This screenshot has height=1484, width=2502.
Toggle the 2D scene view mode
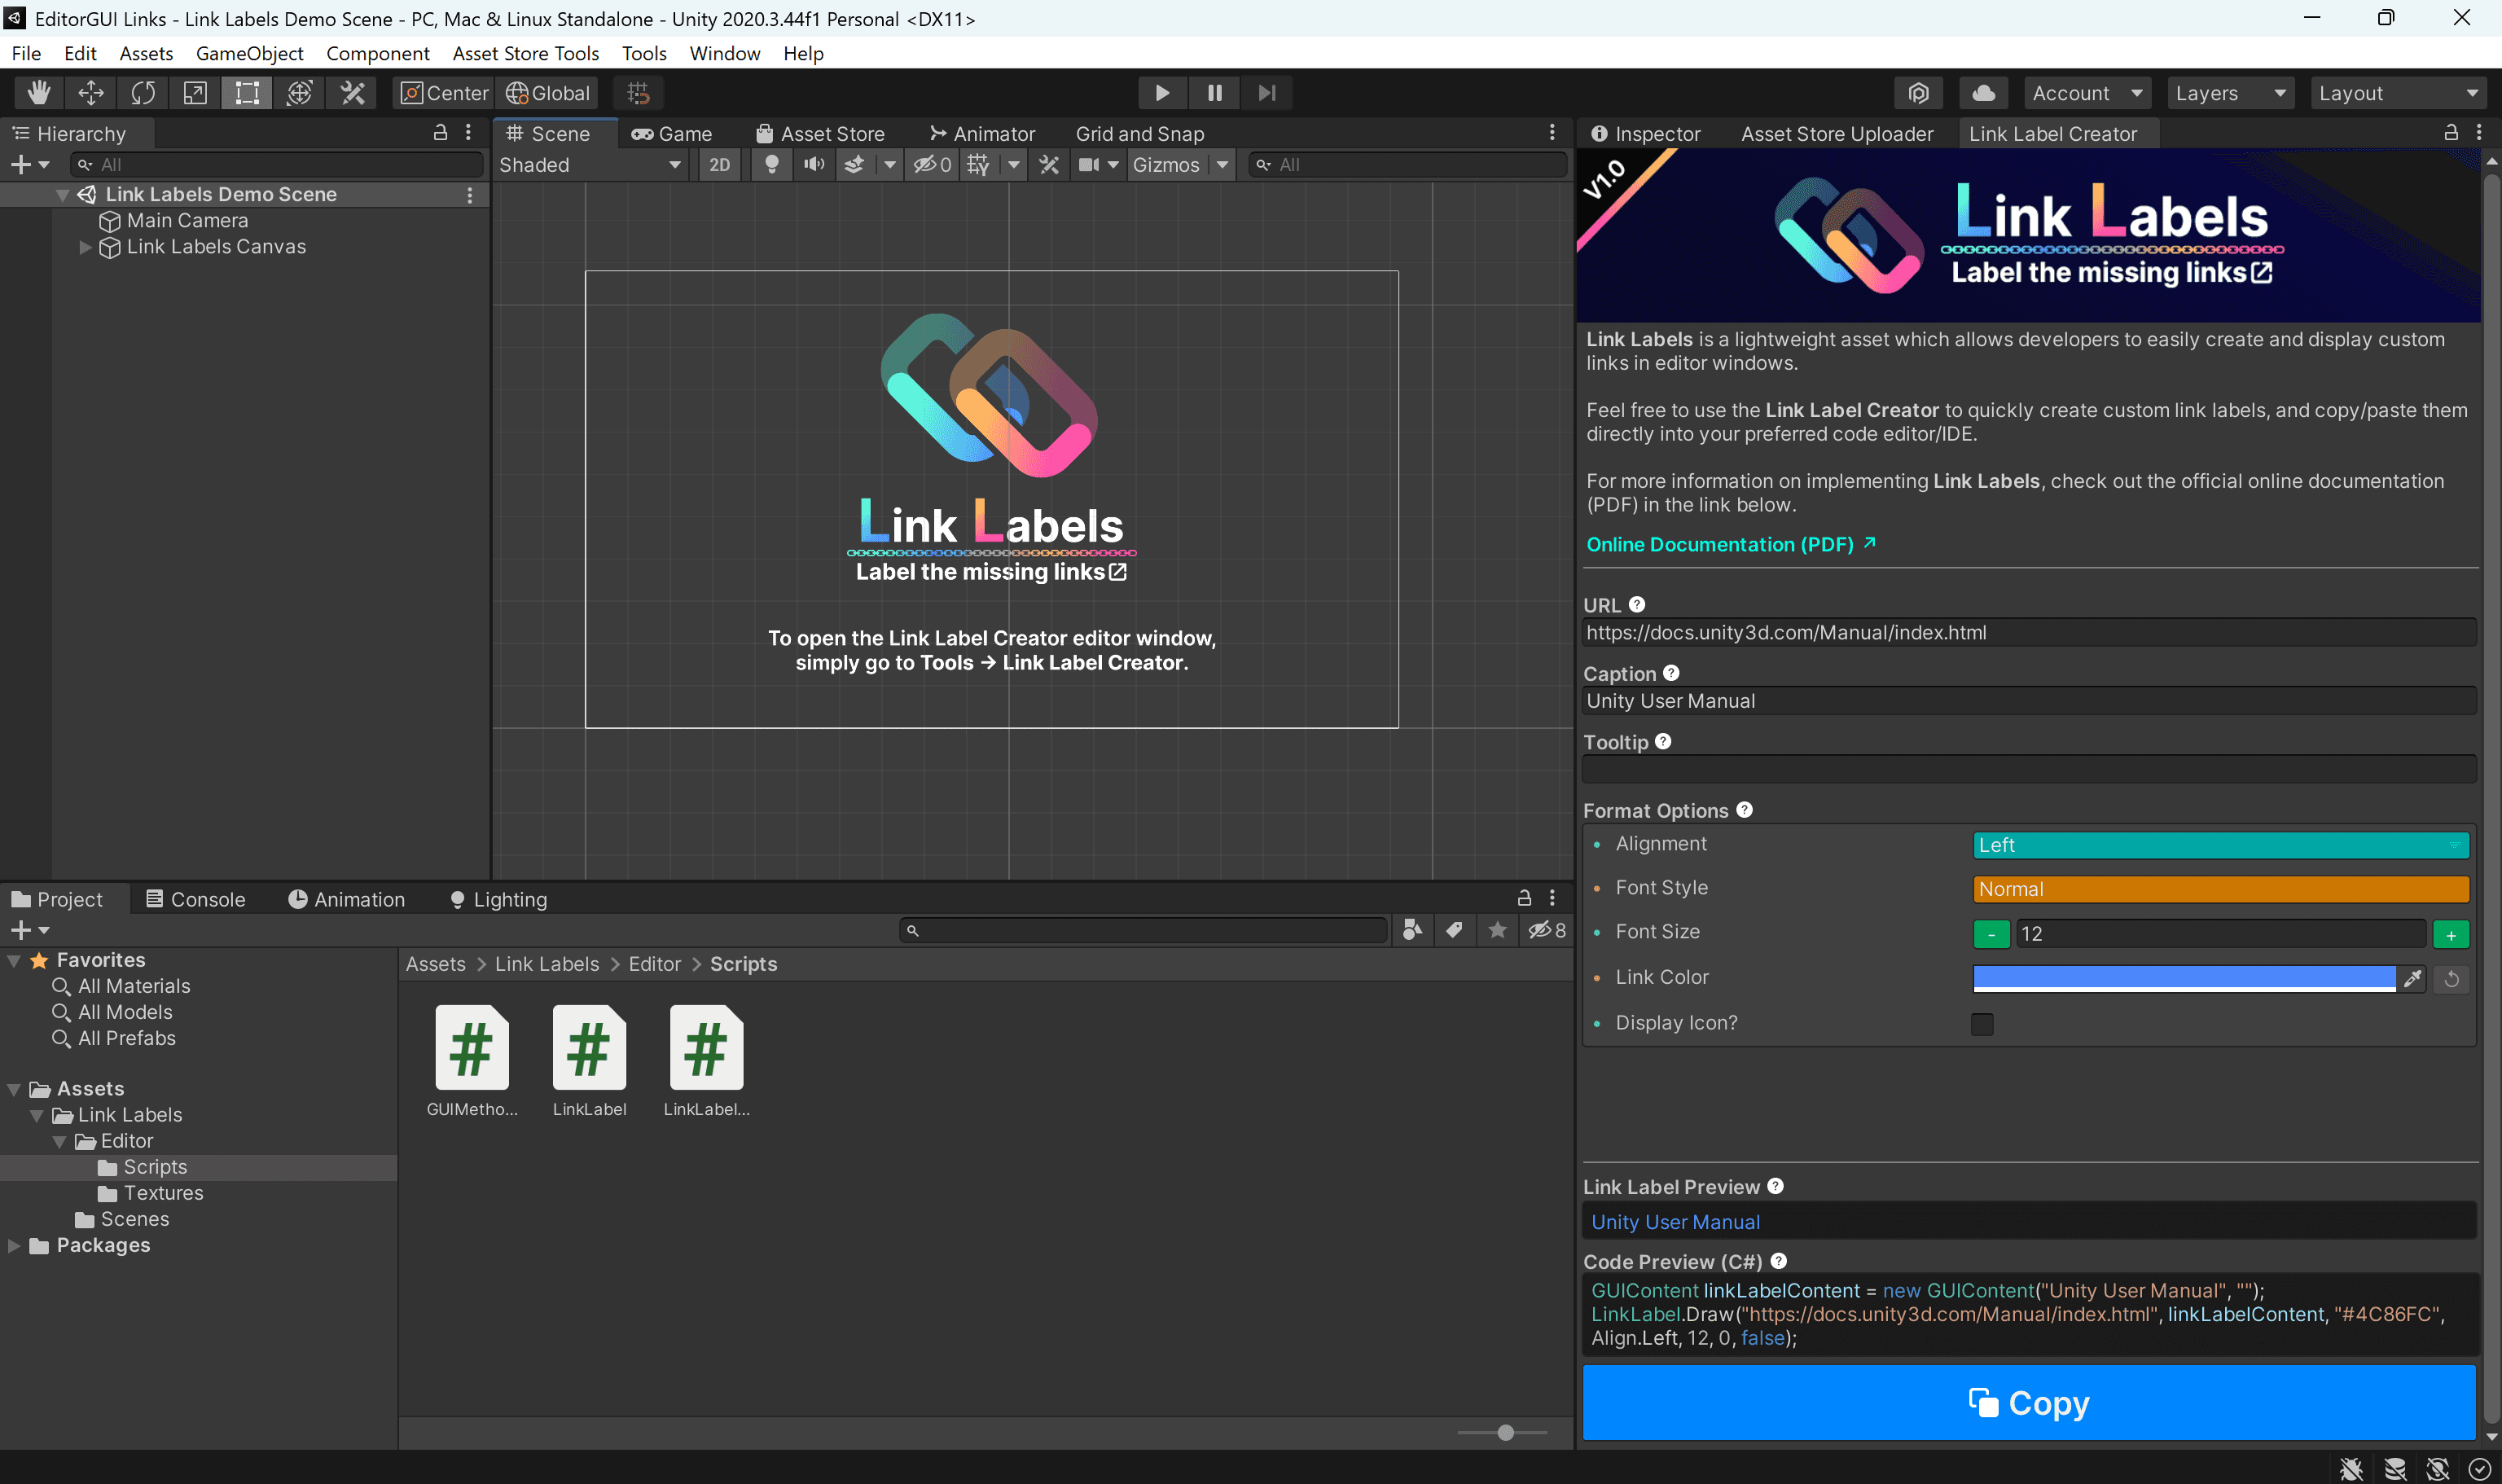tap(719, 165)
